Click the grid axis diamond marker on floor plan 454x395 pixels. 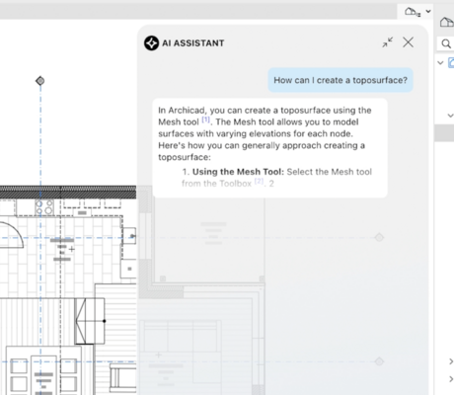pyautogui.click(x=40, y=81)
